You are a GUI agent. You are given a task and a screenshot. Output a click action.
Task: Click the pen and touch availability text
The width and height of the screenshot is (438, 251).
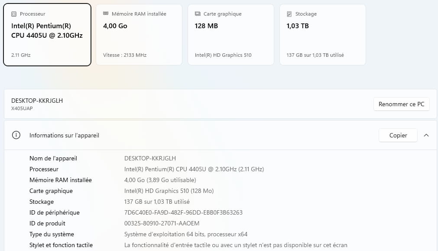[236, 245]
